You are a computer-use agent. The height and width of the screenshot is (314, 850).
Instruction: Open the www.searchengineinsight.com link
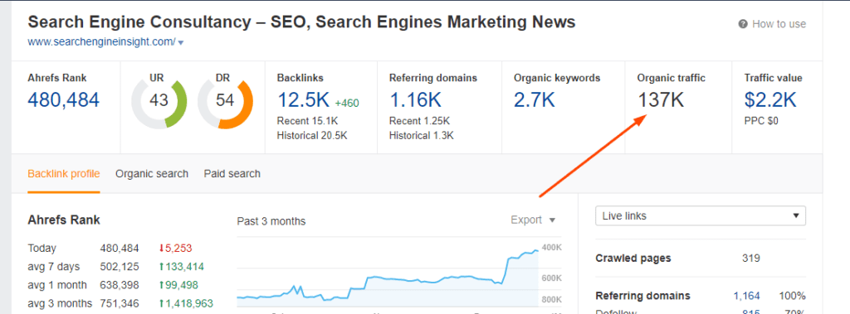[x=101, y=41]
